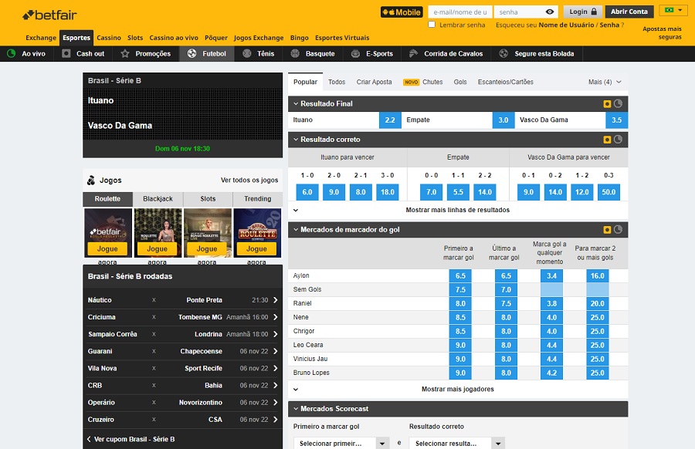Click Ver cupom Brasil - Série B link

point(131,439)
